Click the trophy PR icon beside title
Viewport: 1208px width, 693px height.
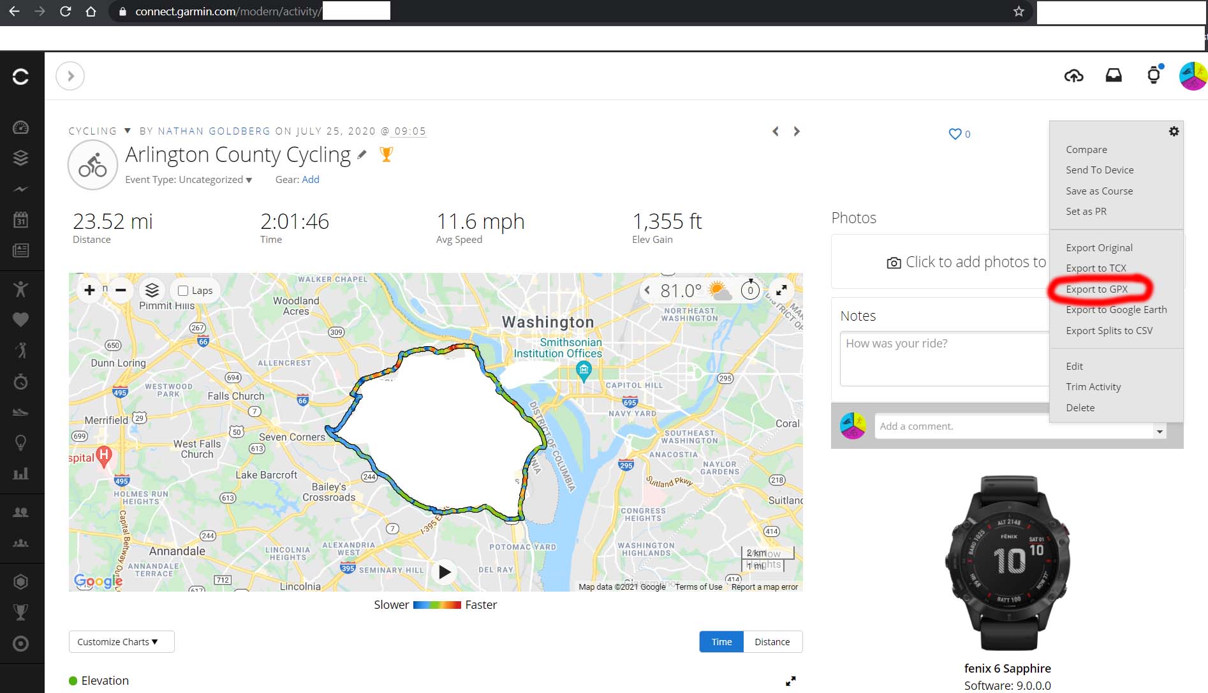click(386, 154)
